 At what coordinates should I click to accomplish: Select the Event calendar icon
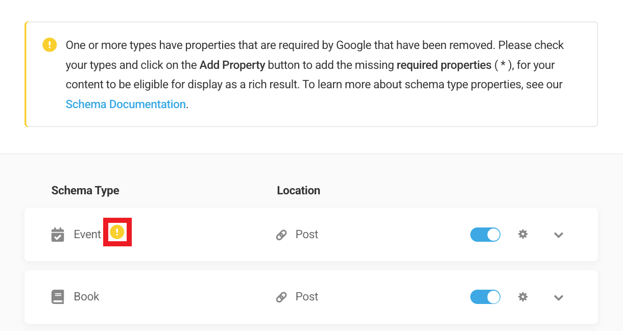point(58,234)
